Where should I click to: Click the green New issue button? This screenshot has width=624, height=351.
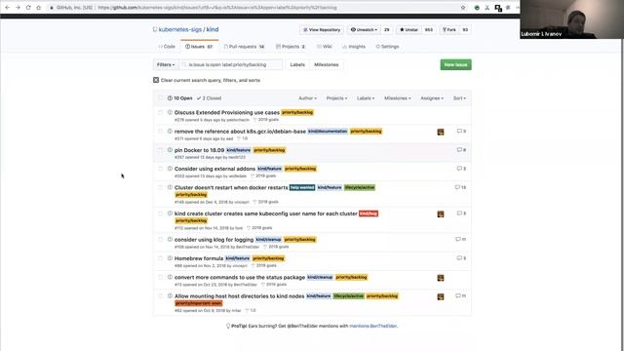tap(455, 64)
